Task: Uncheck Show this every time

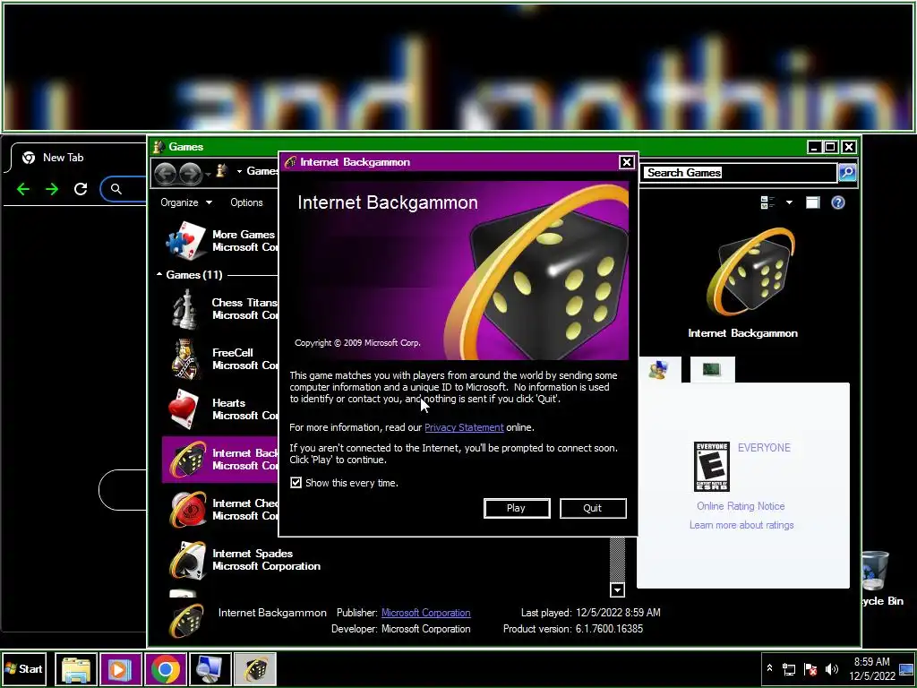Action: point(296,483)
